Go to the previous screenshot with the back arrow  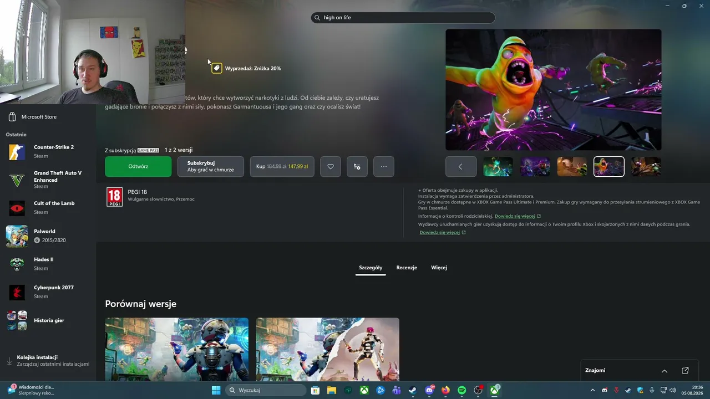click(x=460, y=166)
